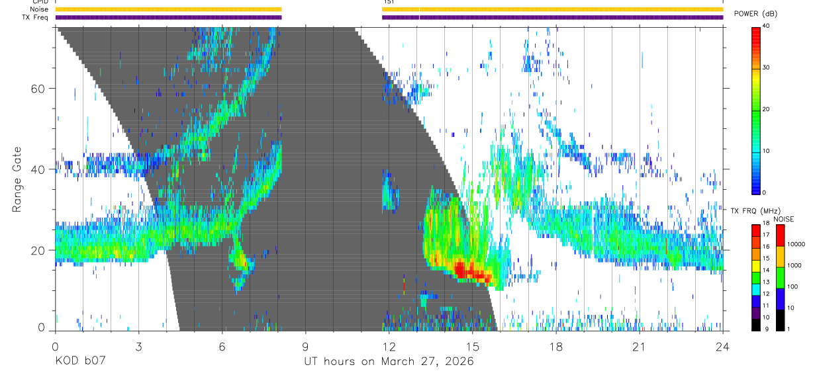
Task: Select the 'UT hours on March 27, 2026' title
Action: 389,362
